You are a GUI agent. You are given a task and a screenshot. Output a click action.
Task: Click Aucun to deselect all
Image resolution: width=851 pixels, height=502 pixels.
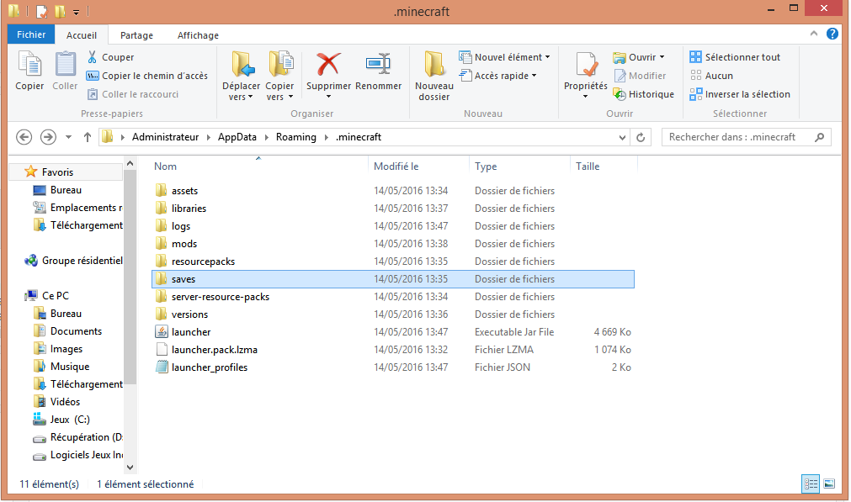pyautogui.click(x=711, y=76)
